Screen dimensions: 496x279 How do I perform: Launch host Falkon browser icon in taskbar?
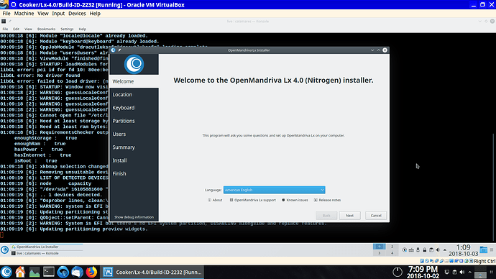63,272
